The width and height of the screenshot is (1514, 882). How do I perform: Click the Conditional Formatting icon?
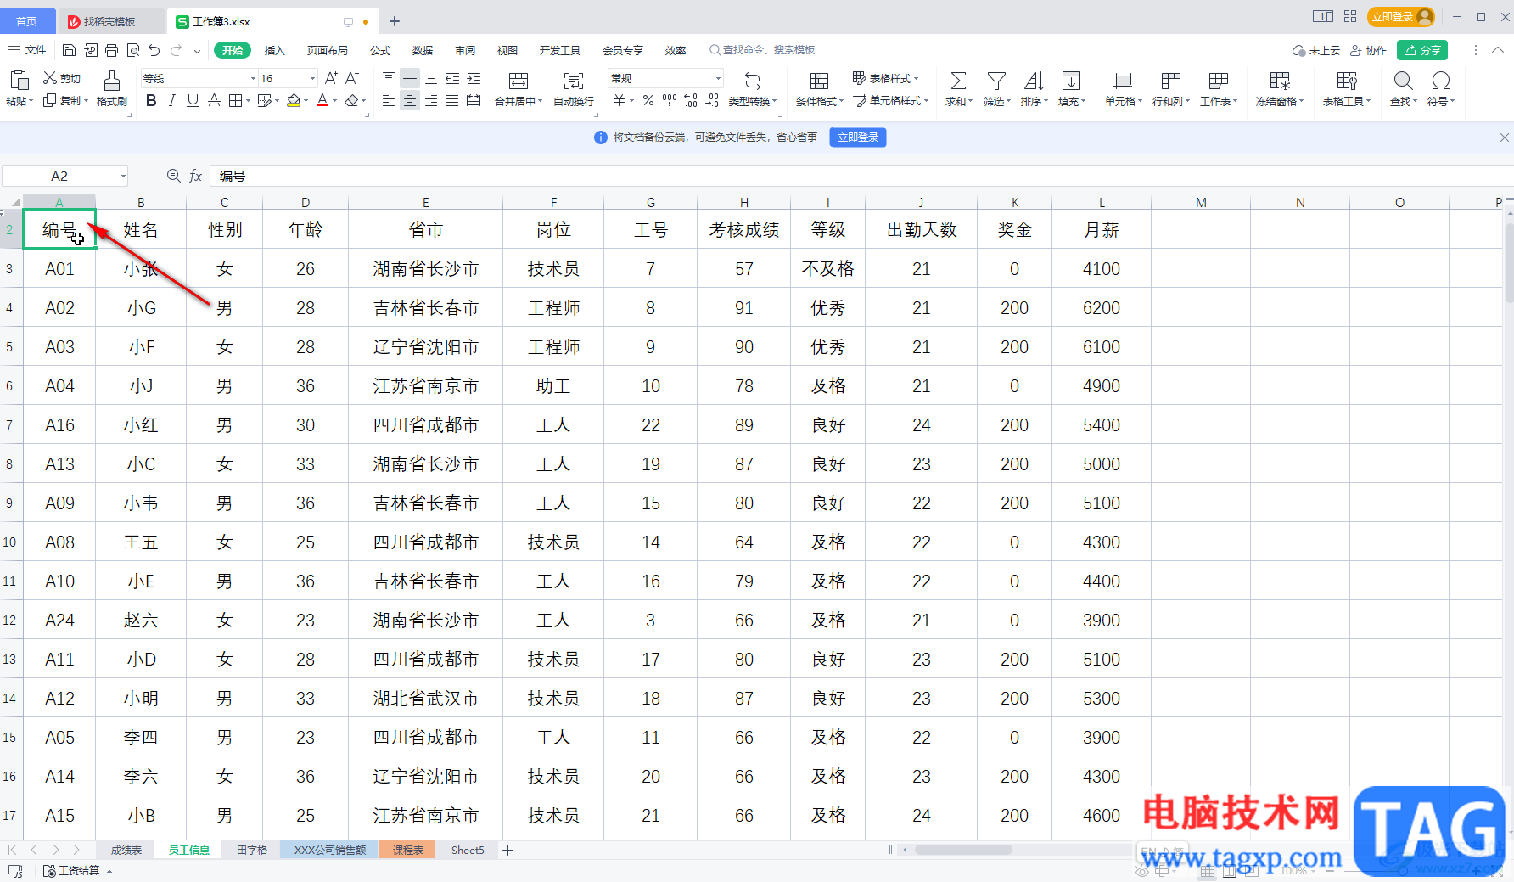(819, 81)
